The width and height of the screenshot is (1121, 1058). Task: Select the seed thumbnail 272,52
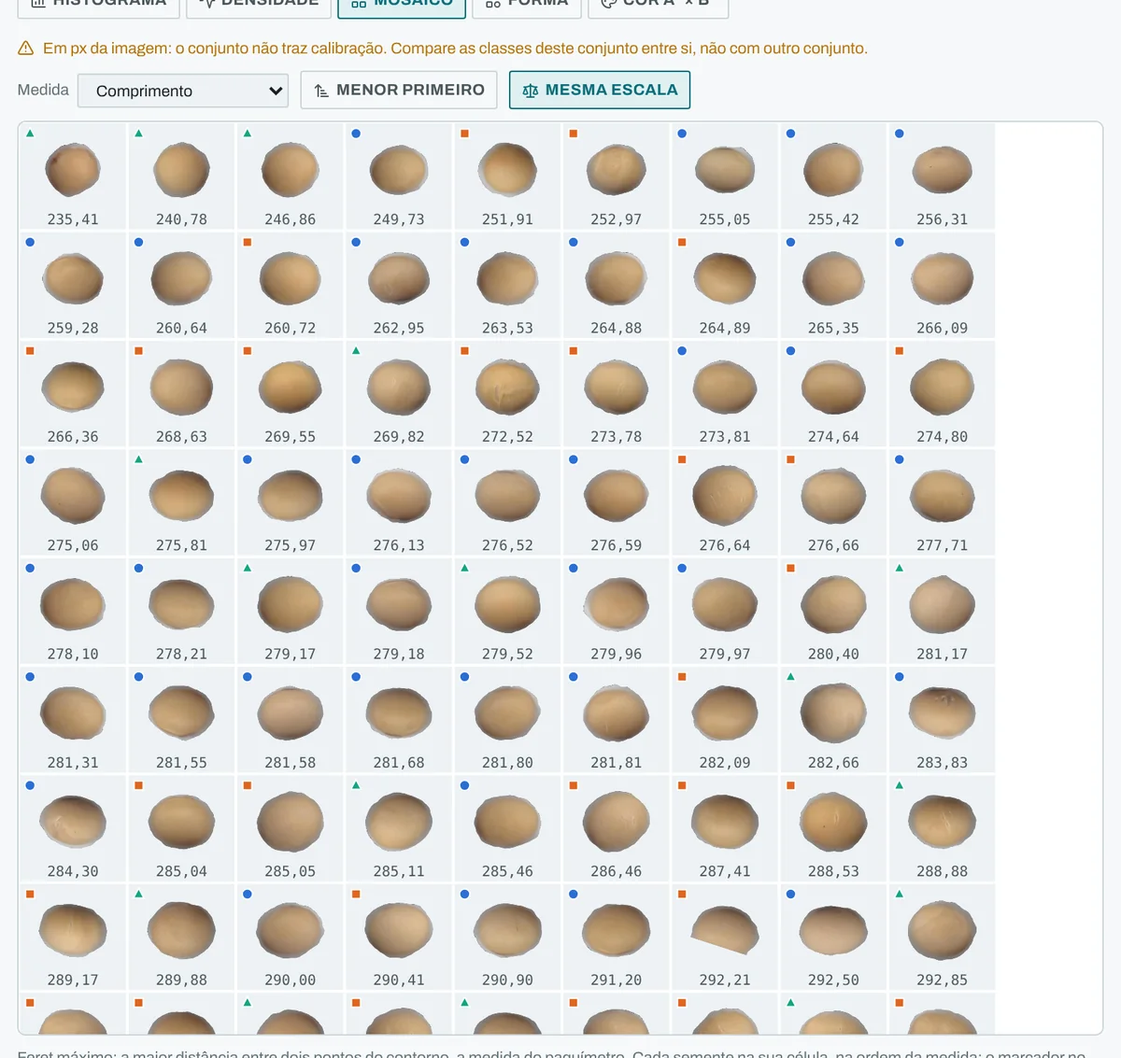pos(507,394)
